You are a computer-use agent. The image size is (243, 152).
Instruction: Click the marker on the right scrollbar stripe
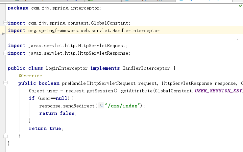coord(237,39)
